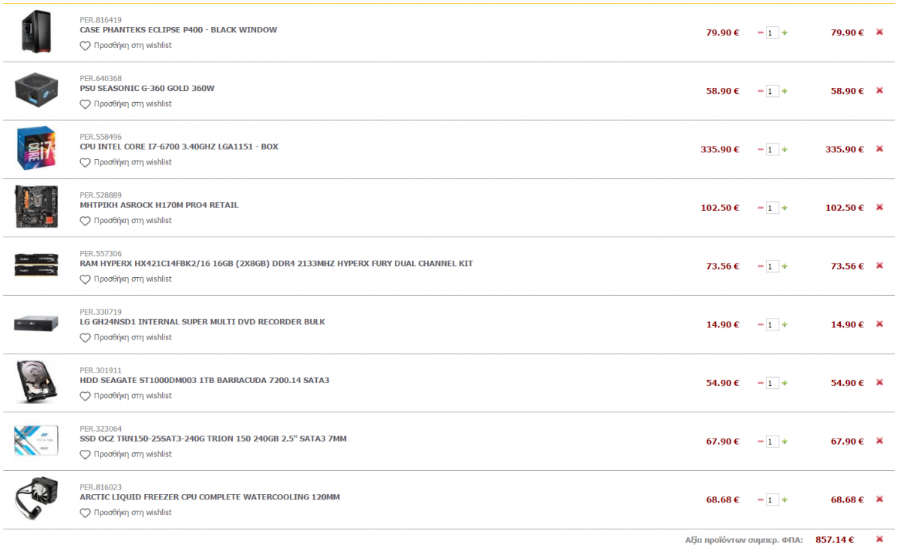Delete the OCZ Trion 150 SSD row

tap(879, 441)
